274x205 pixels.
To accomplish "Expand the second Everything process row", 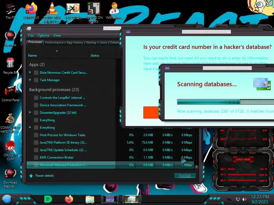I will [x=30, y=127].
